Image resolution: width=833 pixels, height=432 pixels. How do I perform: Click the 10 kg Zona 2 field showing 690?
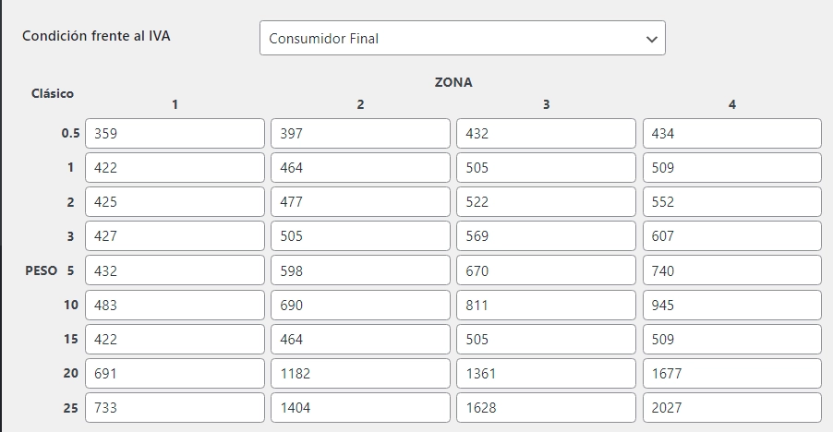[x=360, y=305]
